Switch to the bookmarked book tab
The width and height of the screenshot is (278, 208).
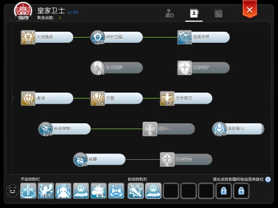[218, 13]
